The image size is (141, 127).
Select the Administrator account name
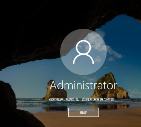pyautogui.click(x=84, y=85)
